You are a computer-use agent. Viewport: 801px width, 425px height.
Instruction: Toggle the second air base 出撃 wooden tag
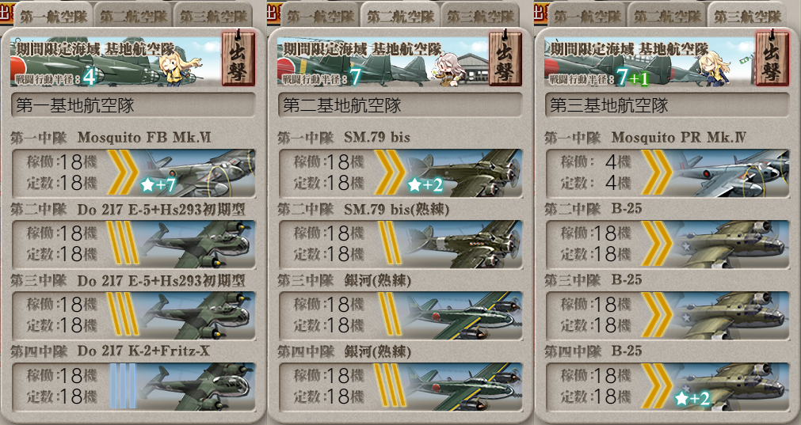click(505, 58)
